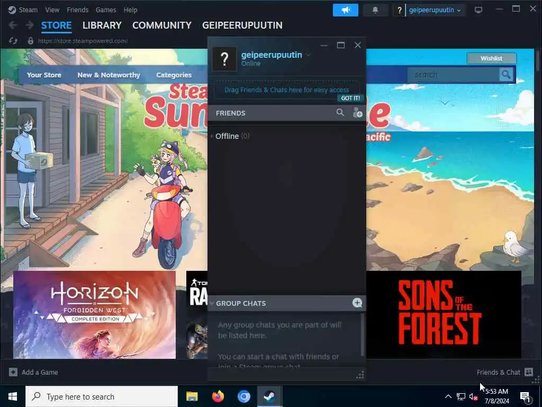Open network status tray icon
Viewport: 542px width, 407px height.
[x=461, y=396]
